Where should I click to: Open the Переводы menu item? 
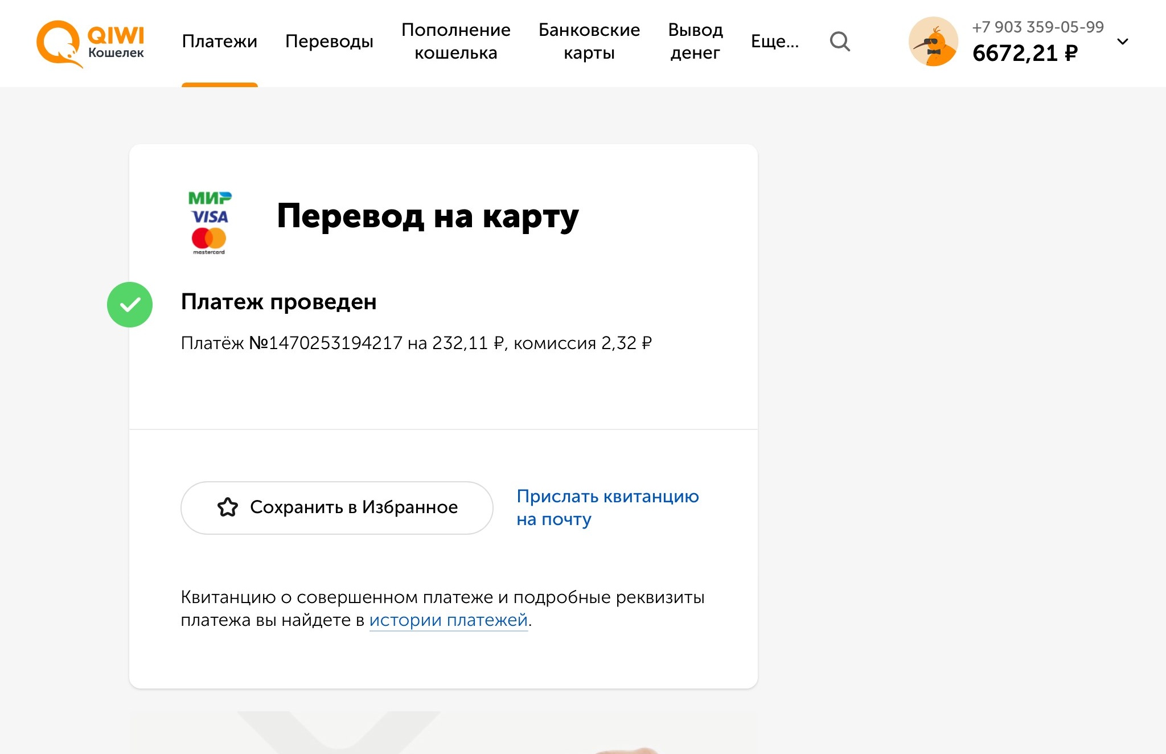[x=329, y=41]
